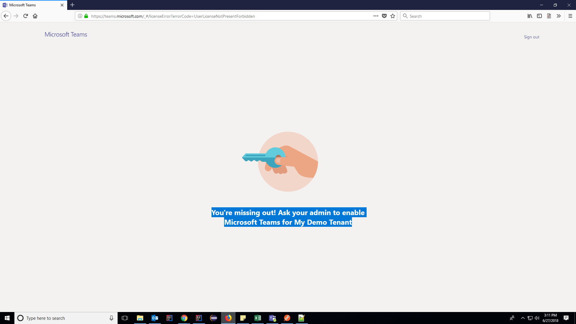Click the Pocket save icon in toolbar

click(384, 16)
